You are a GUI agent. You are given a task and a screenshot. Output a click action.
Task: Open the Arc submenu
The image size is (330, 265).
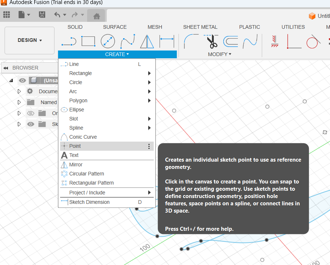coord(107,91)
